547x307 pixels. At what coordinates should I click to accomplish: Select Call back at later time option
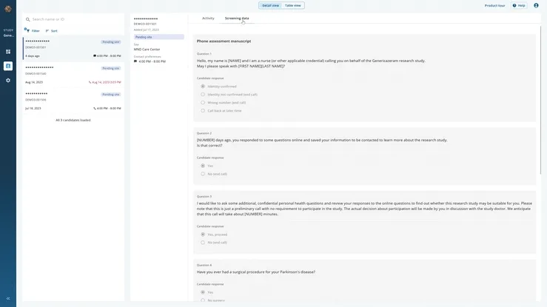tap(203, 110)
